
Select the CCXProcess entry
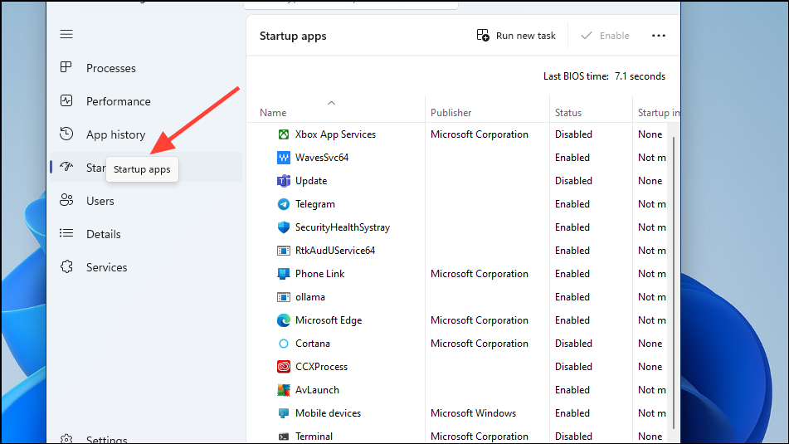[321, 367]
